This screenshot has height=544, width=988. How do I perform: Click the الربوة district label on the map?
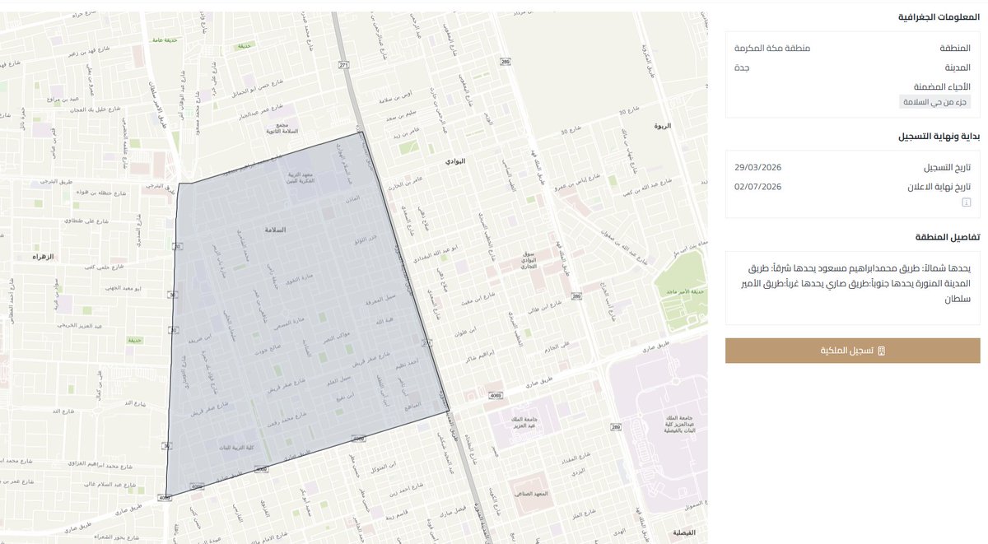point(664,126)
